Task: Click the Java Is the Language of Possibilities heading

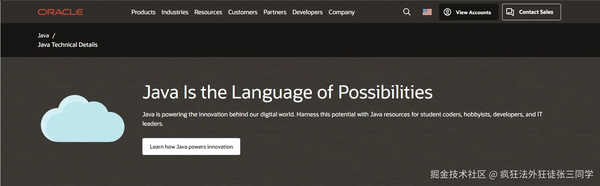Action: (x=287, y=92)
